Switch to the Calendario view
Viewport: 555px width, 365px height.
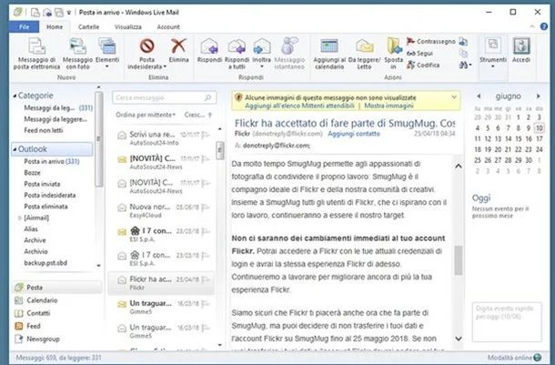click(x=36, y=300)
